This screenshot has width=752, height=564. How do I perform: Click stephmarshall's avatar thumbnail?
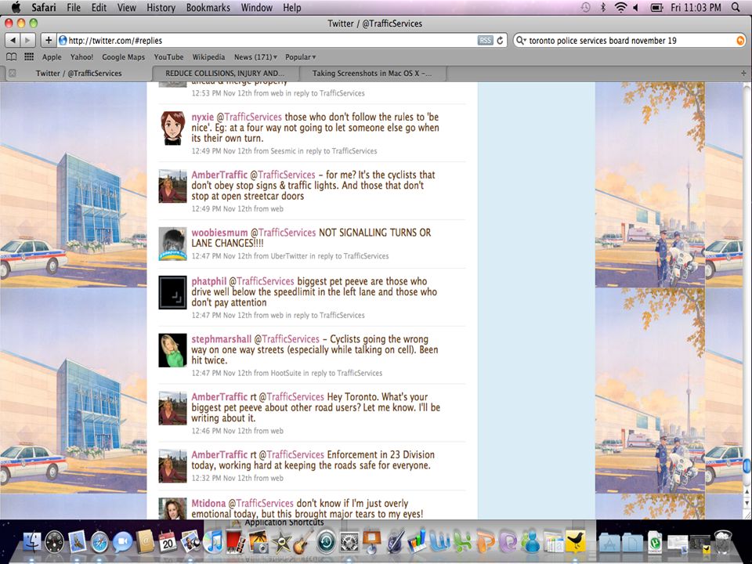point(172,351)
